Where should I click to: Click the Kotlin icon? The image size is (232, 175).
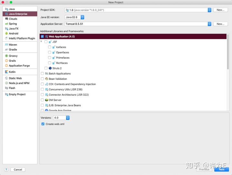pos(6,72)
